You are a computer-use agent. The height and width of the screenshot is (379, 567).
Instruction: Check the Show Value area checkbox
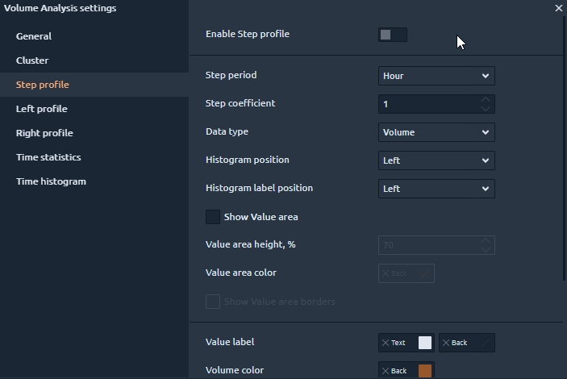point(213,217)
